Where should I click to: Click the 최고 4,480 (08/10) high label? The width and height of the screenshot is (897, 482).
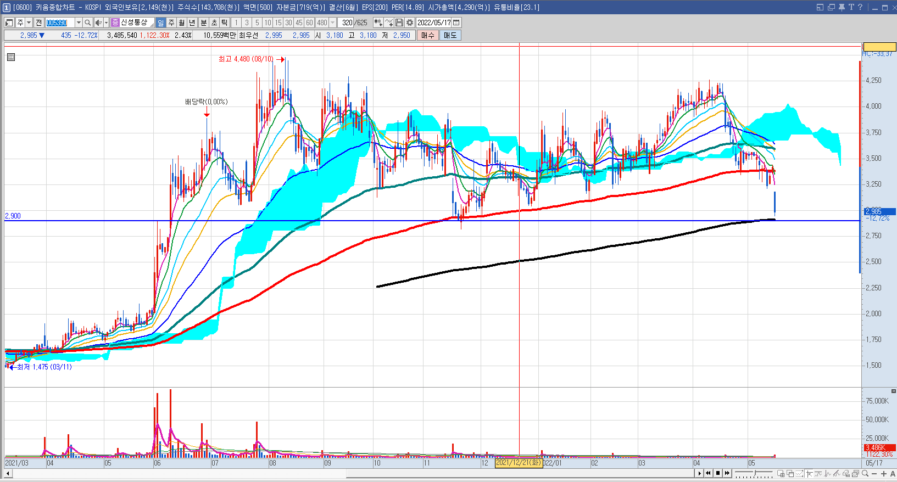(246, 59)
